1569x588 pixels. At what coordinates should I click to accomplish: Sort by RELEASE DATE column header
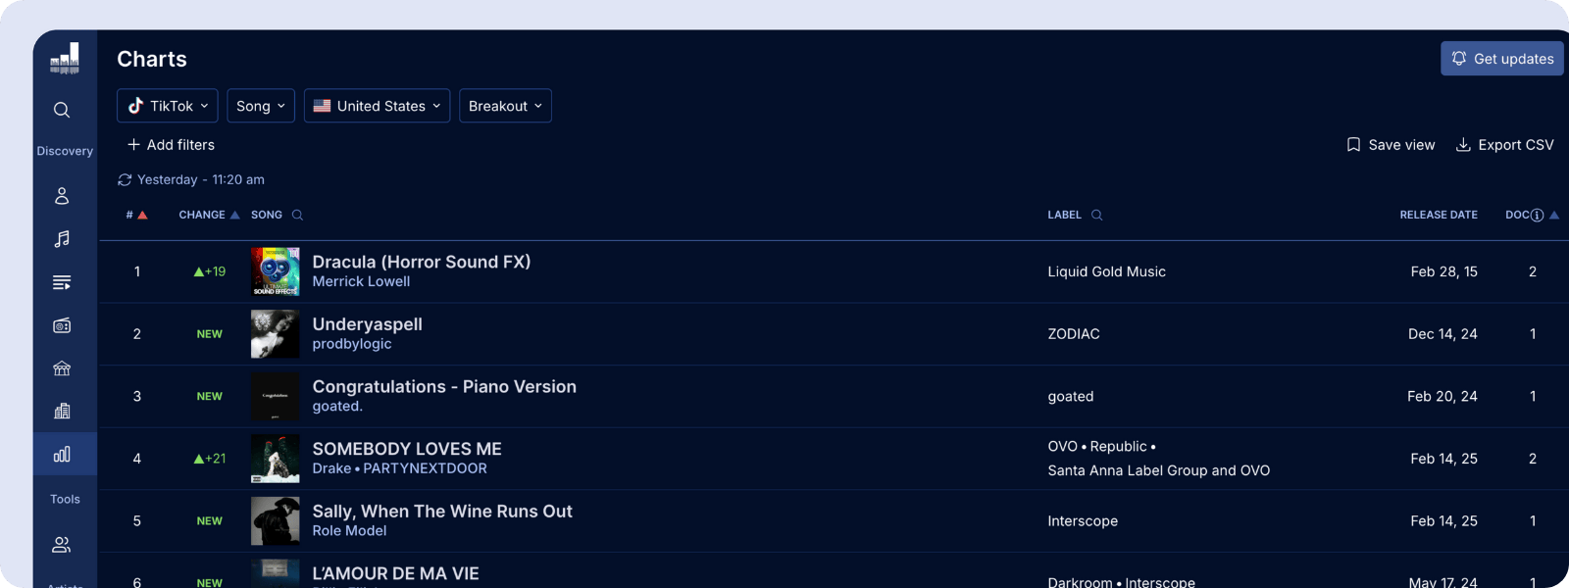(1439, 215)
